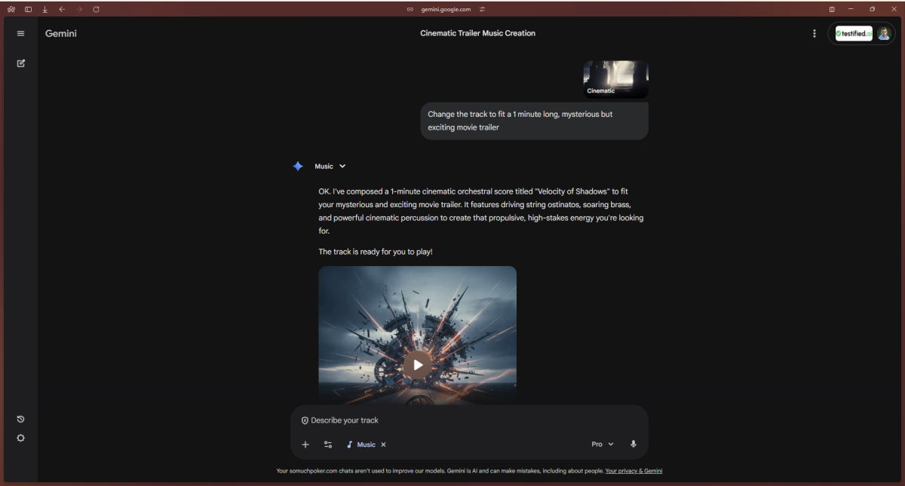905x486 pixels.
Task: Reload the page using the browser refresh icon
Action: (96, 9)
